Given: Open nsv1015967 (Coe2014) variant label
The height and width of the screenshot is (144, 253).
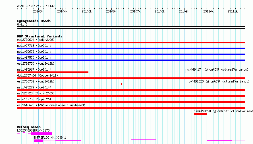Looking at the screenshot, I should coord(34,69).
